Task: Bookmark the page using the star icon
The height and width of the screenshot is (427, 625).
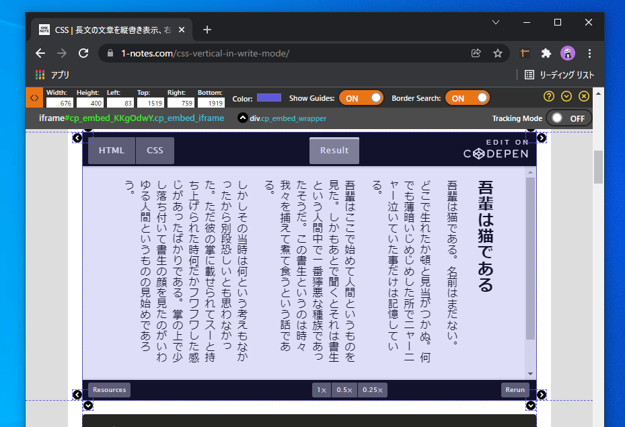Action: [x=497, y=52]
